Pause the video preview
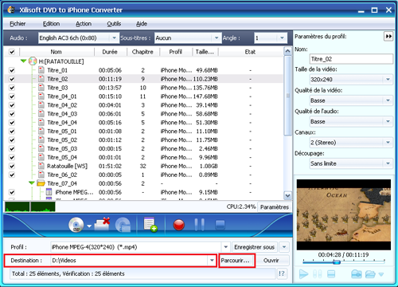 pos(318,273)
